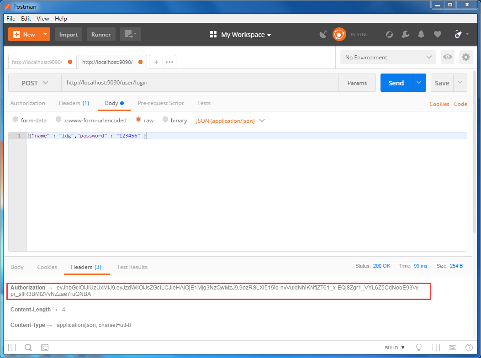This screenshot has width=481, height=358.
Task: Open the POST method dropdown
Action: tap(35, 83)
